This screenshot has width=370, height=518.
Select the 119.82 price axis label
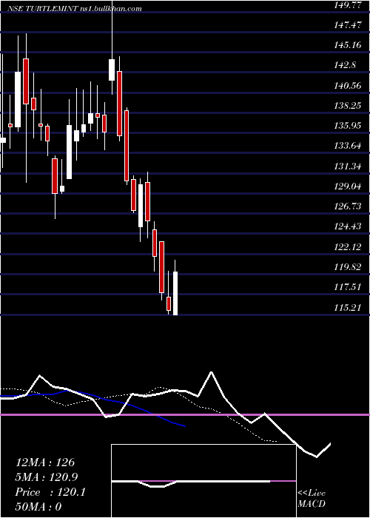tap(347, 267)
